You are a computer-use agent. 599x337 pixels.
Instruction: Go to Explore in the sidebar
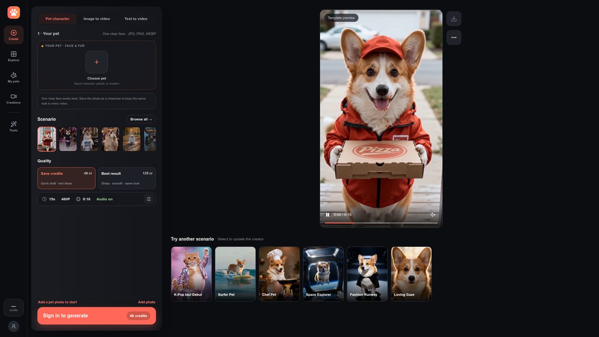tap(14, 56)
